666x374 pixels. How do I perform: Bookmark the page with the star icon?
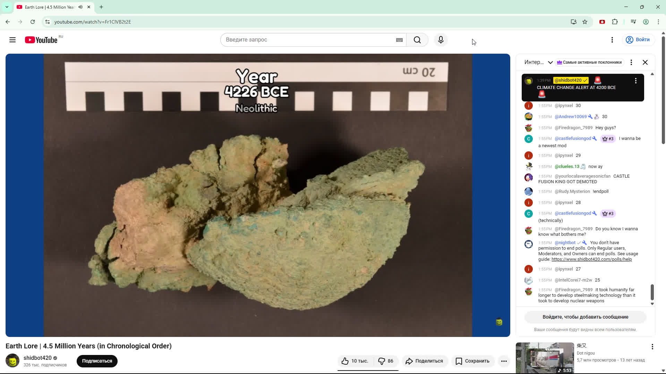pyautogui.click(x=585, y=22)
